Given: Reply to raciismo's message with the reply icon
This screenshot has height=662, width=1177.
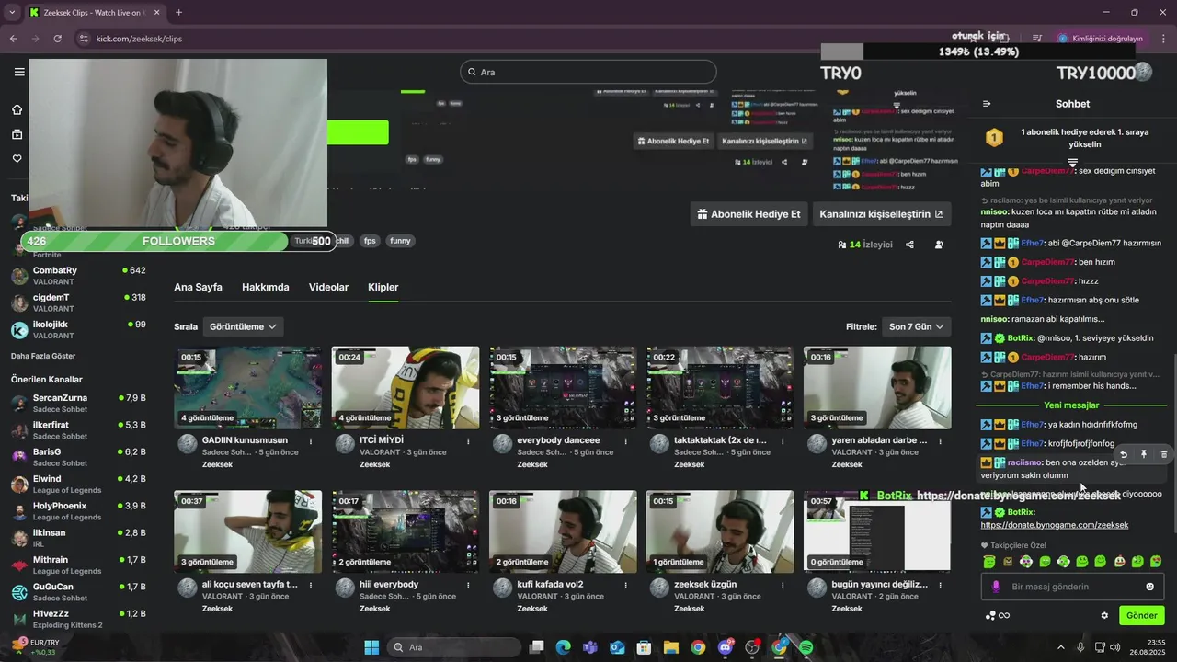Looking at the screenshot, I should point(1124,454).
